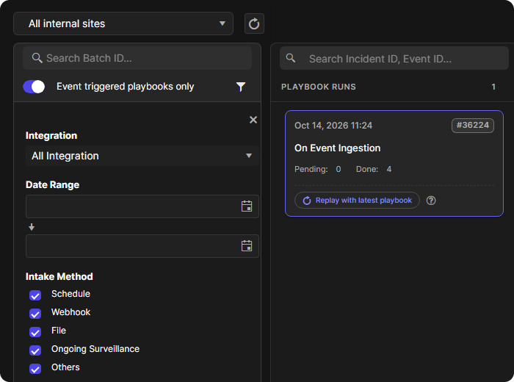Click Replay with latest playbook button

pos(357,201)
